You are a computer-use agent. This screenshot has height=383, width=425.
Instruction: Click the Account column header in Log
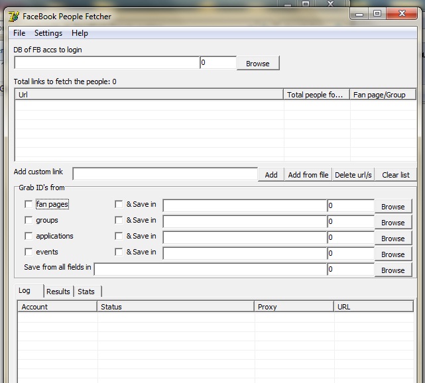(x=58, y=307)
